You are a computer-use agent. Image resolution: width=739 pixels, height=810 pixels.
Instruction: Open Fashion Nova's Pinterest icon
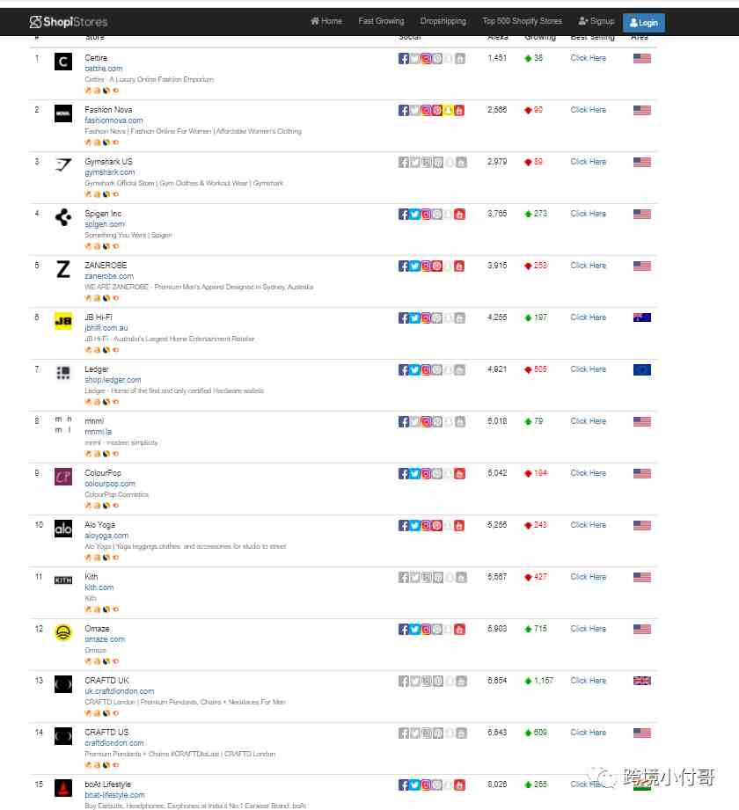(437, 111)
